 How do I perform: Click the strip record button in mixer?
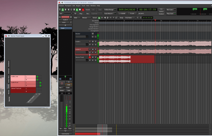coord(62,83)
